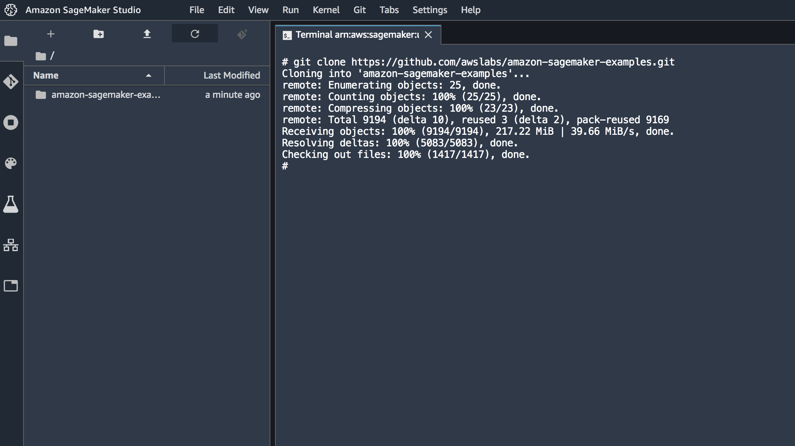Image resolution: width=795 pixels, height=446 pixels.
Task: Create a new folder in file browser
Action: (99, 34)
